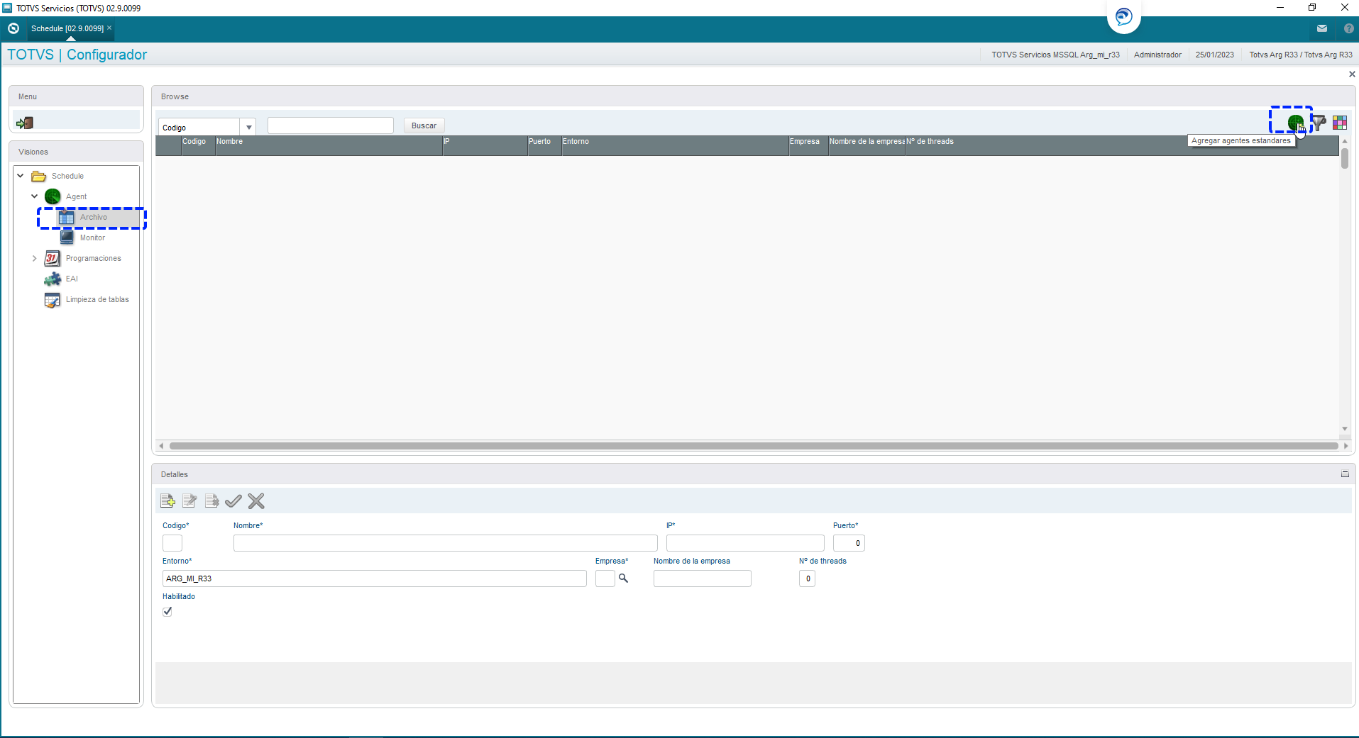Click the Schedule folder icon

coord(39,176)
